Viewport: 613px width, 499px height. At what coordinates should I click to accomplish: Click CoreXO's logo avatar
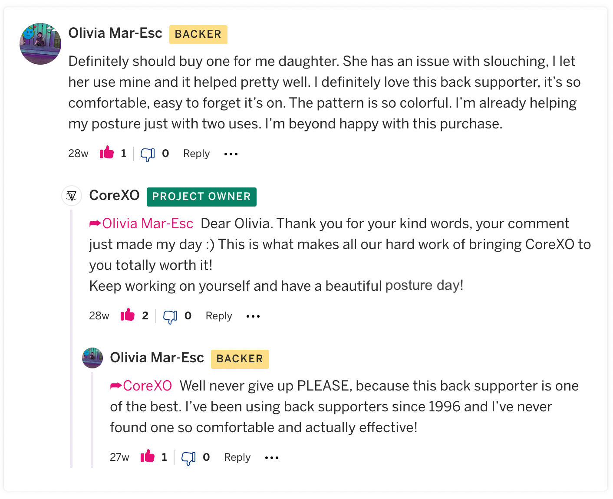click(72, 196)
